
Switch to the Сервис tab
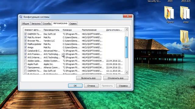[x=73, y=24]
